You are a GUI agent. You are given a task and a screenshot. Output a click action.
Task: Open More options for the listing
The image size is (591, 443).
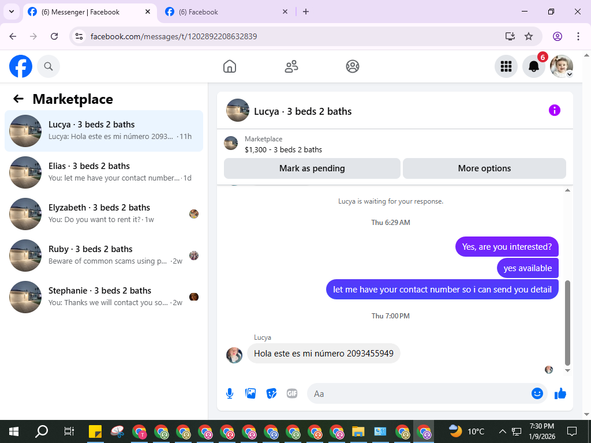pos(484,168)
